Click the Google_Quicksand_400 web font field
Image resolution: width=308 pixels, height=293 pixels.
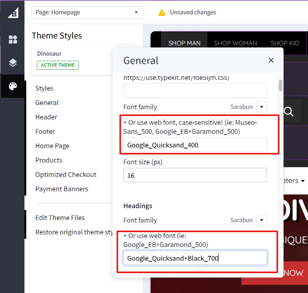pyautogui.click(x=195, y=145)
